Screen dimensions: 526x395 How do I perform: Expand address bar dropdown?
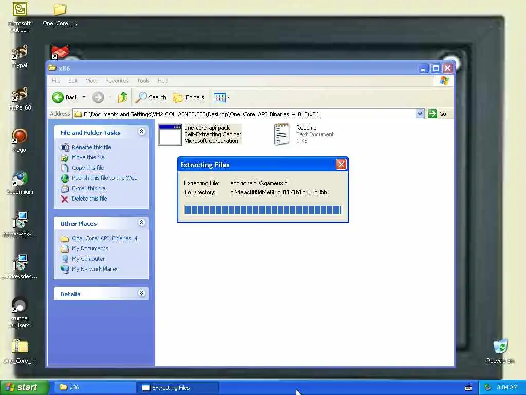[x=419, y=114]
